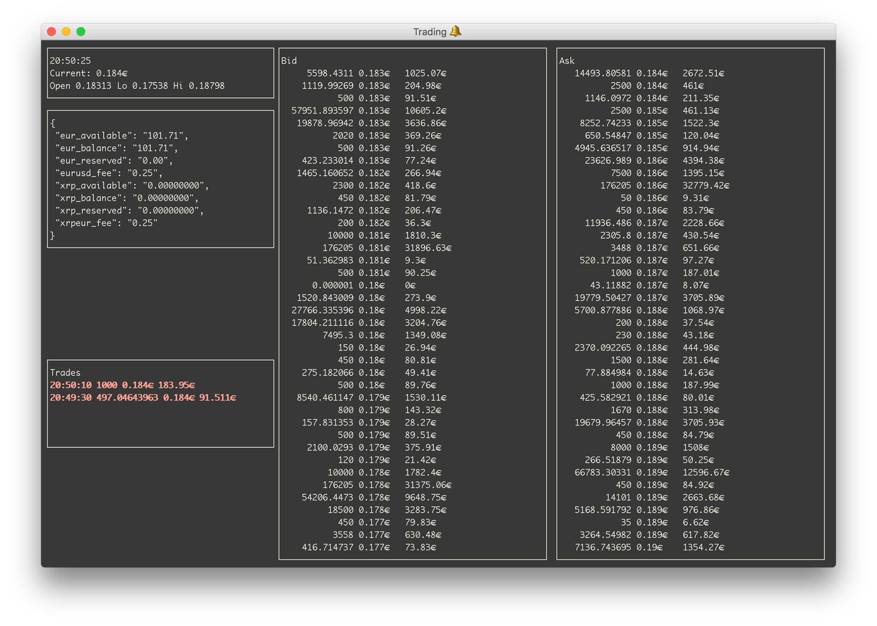This screenshot has width=877, height=626.
Task: Select the bid row with amount 54206.4473
Action: tap(374, 497)
